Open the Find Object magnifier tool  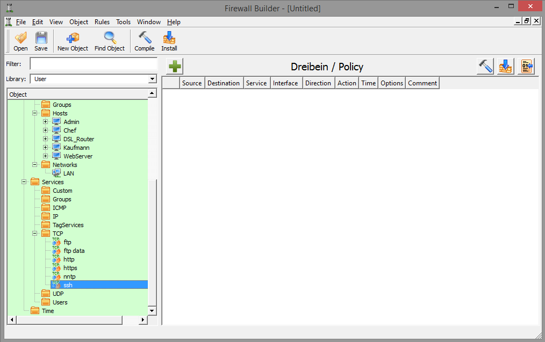(x=109, y=41)
